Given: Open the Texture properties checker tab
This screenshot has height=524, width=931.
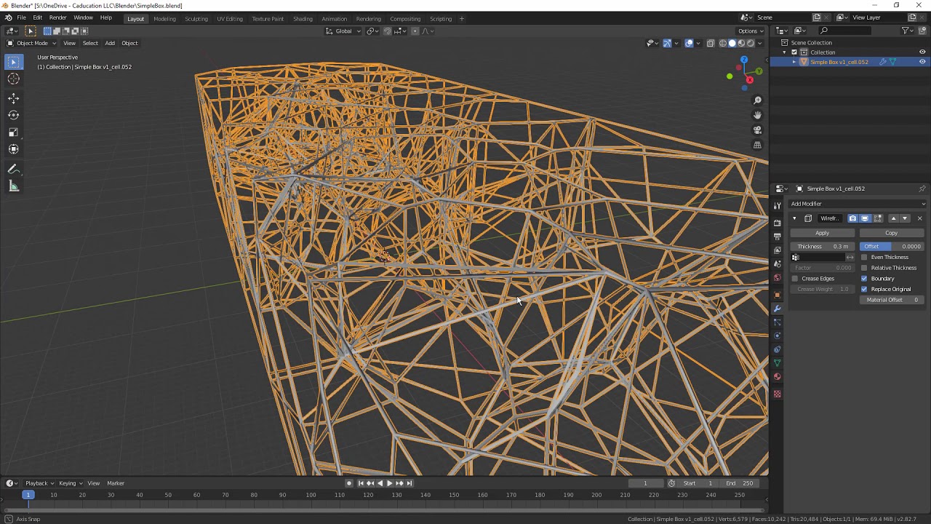Looking at the screenshot, I should (x=777, y=394).
